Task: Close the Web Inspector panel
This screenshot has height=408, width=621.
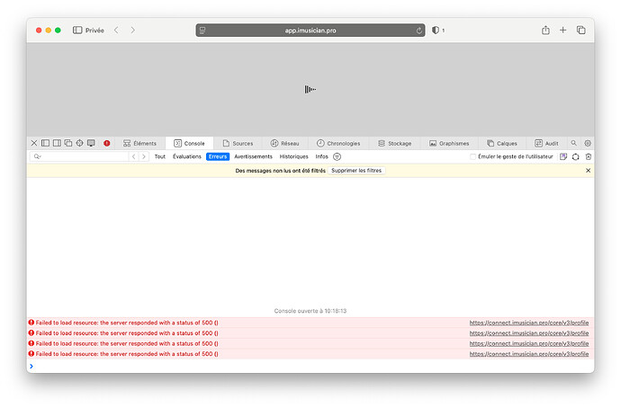Action: click(x=34, y=143)
